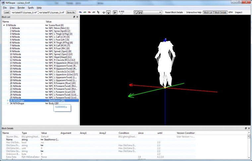Expand the 26 NiTriShape SteelArmor node
The image size is (252, 161).
click(8, 101)
